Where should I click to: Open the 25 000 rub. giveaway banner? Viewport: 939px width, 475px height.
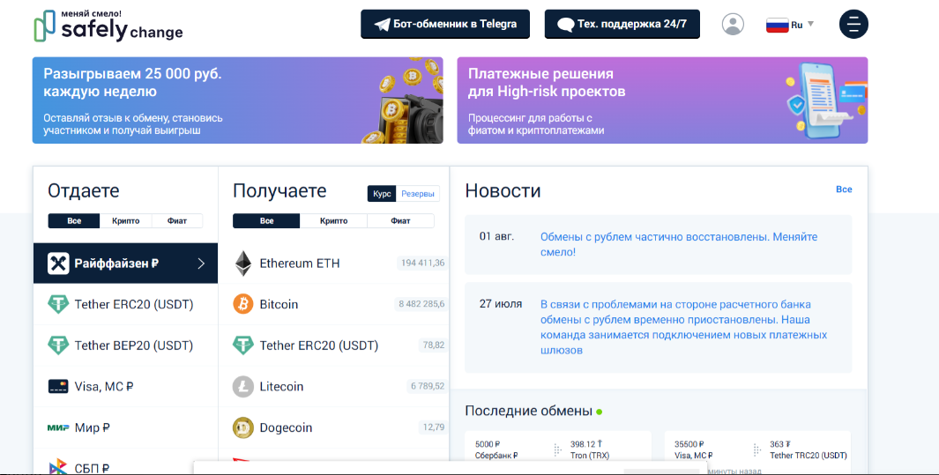point(238,100)
